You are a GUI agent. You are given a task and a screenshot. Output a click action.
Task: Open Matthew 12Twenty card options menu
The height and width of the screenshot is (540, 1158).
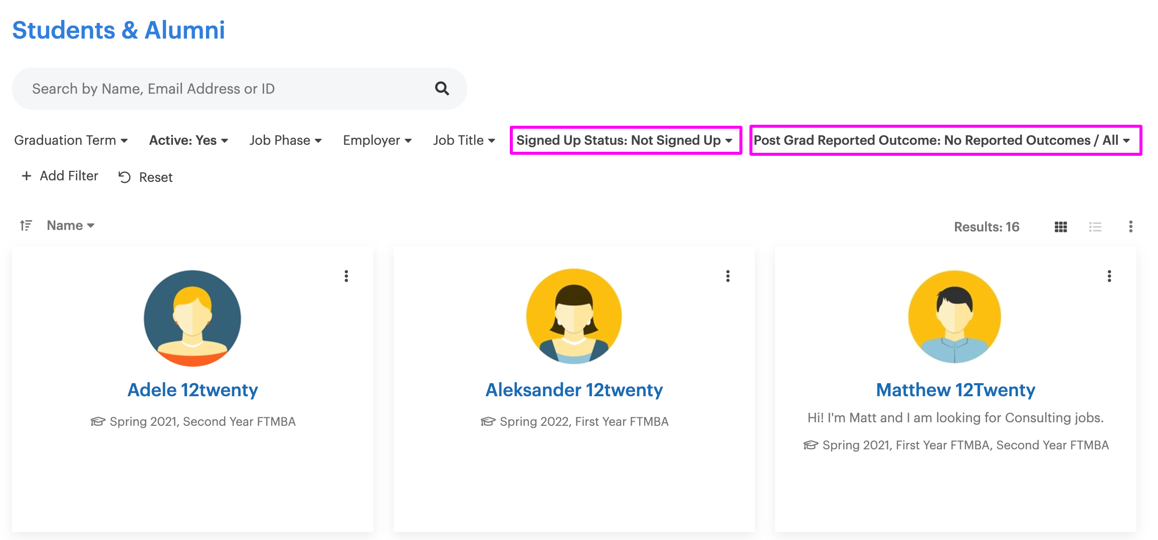1109,276
